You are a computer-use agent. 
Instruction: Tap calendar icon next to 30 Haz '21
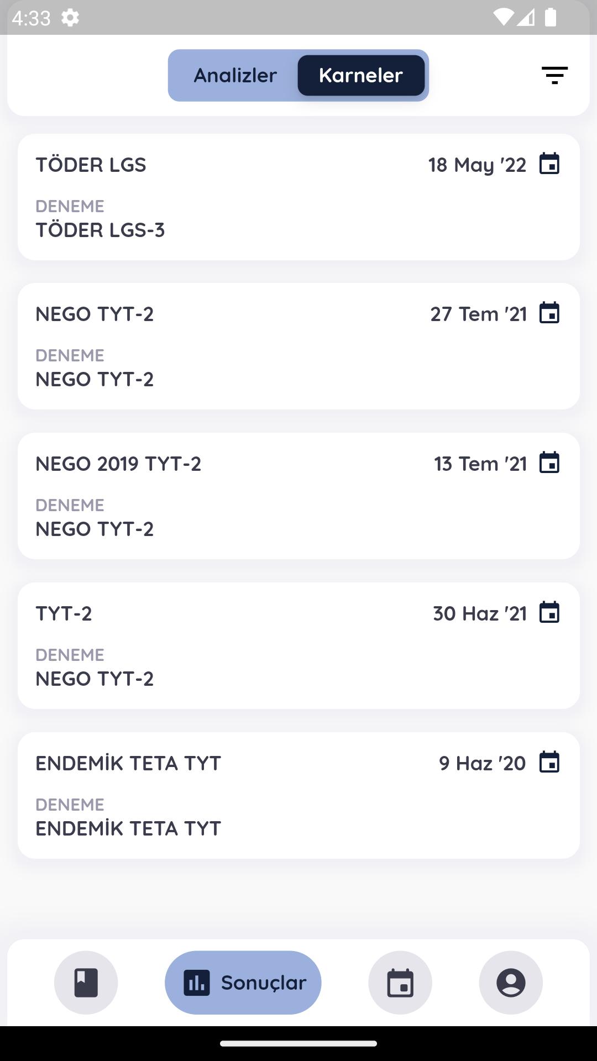click(549, 613)
